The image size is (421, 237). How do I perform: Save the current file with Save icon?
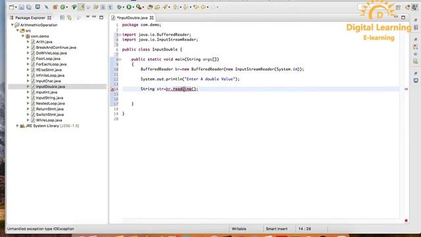(22, 7)
